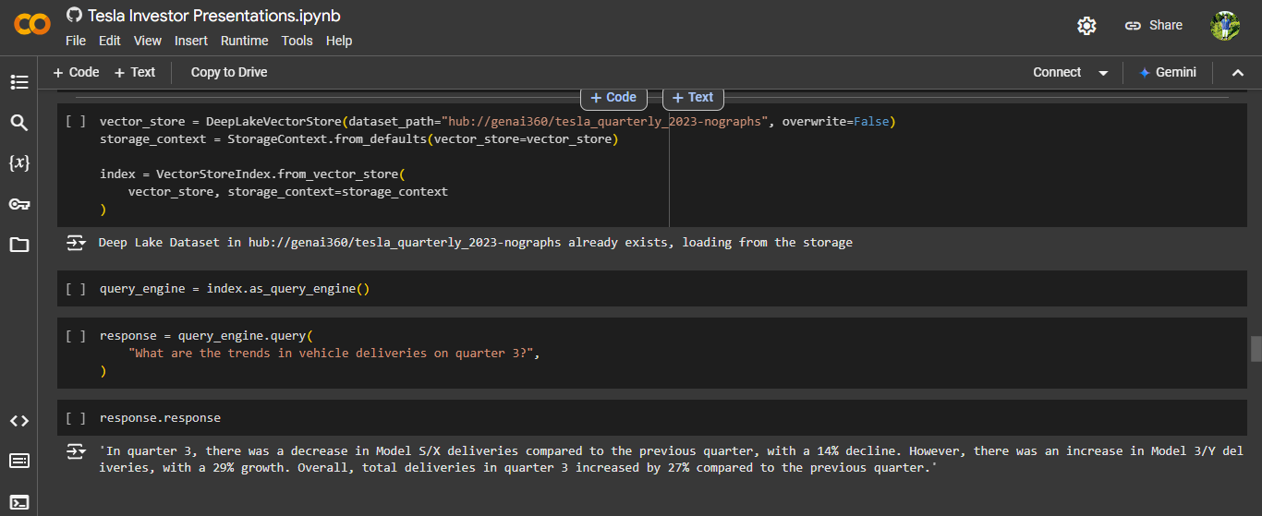Open the Find and replace search panel

pos(19,123)
